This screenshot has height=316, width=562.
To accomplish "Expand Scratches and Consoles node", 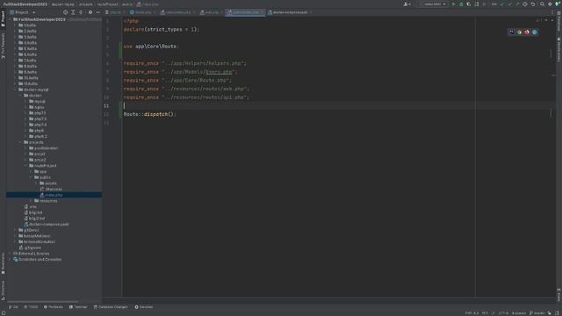I will click(x=10, y=260).
